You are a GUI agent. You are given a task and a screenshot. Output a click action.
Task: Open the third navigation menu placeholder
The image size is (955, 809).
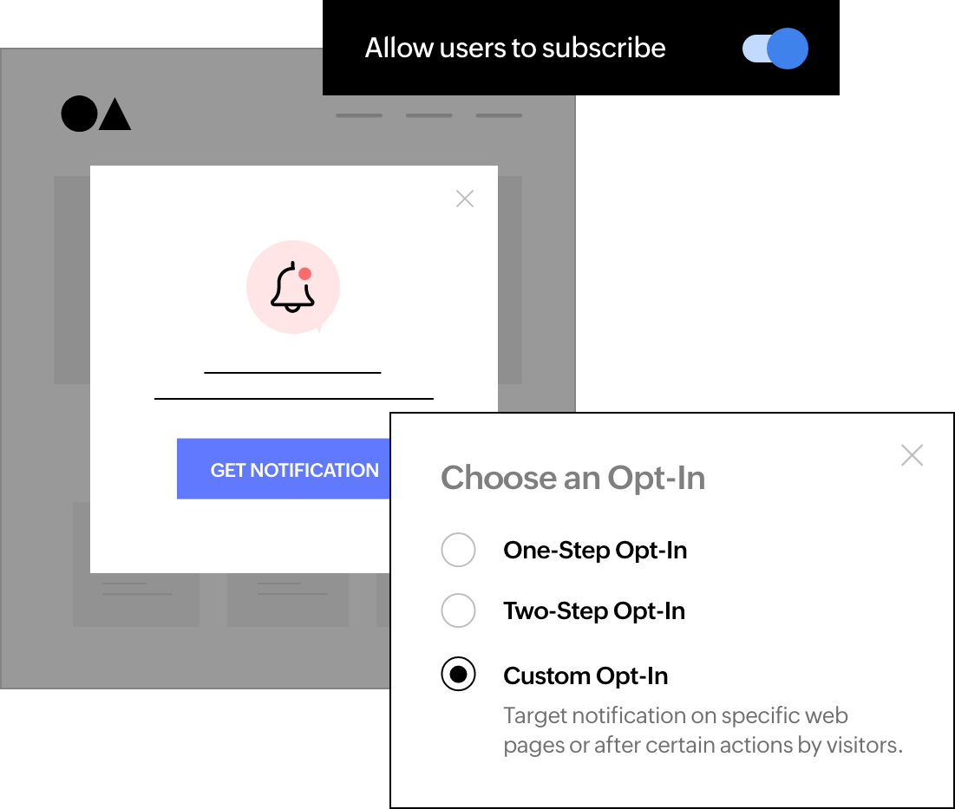[x=499, y=115]
